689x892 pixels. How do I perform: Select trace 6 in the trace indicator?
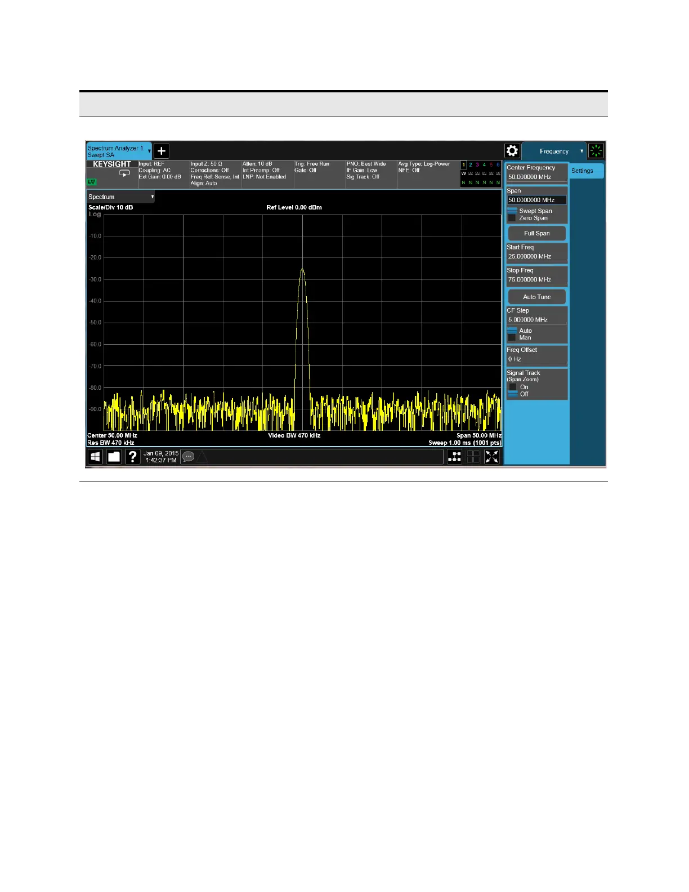pos(498,165)
